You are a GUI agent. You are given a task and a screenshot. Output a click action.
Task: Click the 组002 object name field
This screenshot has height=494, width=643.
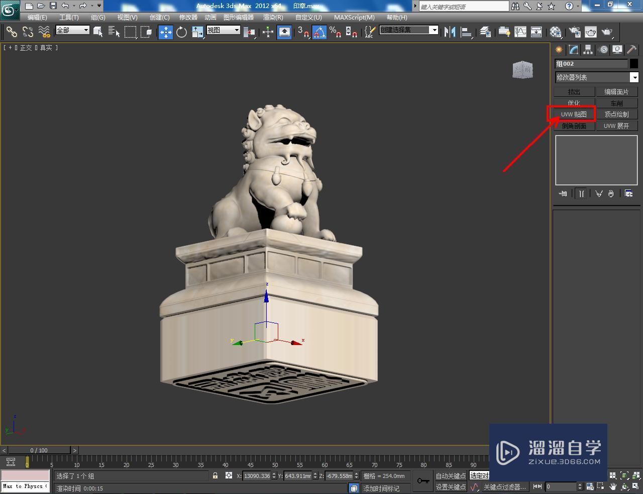pos(591,64)
